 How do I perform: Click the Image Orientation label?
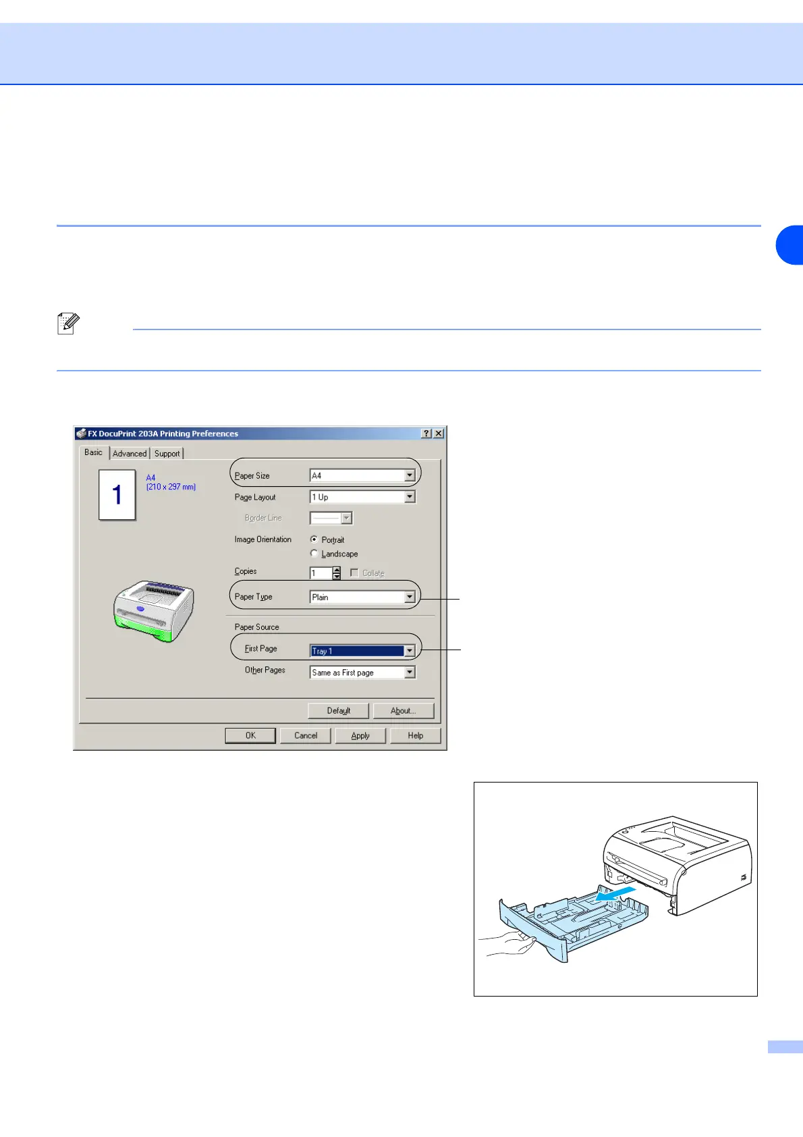coord(263,539)
